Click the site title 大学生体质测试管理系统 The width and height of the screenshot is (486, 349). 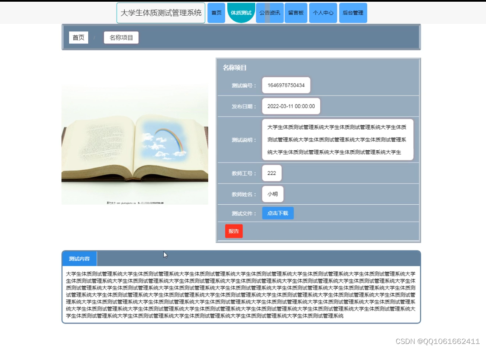(x=161, y=12)
